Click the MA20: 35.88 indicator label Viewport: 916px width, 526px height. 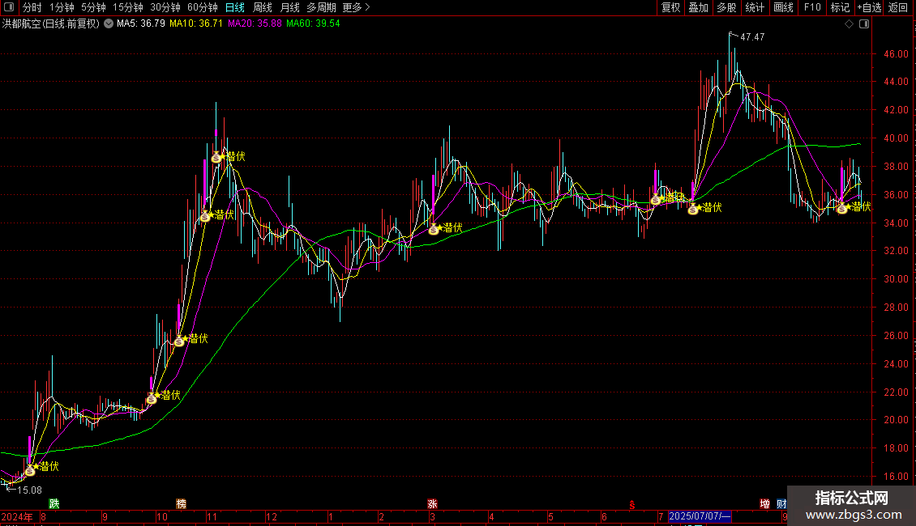coord(255,23)
